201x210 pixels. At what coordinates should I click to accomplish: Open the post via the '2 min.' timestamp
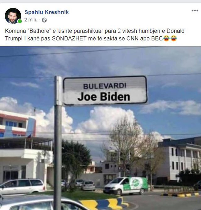tap(31, 20)
